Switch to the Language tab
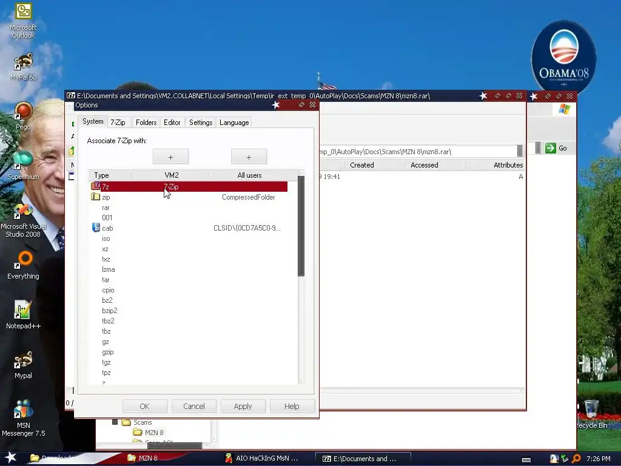621x466 pixels. [234, 123]
